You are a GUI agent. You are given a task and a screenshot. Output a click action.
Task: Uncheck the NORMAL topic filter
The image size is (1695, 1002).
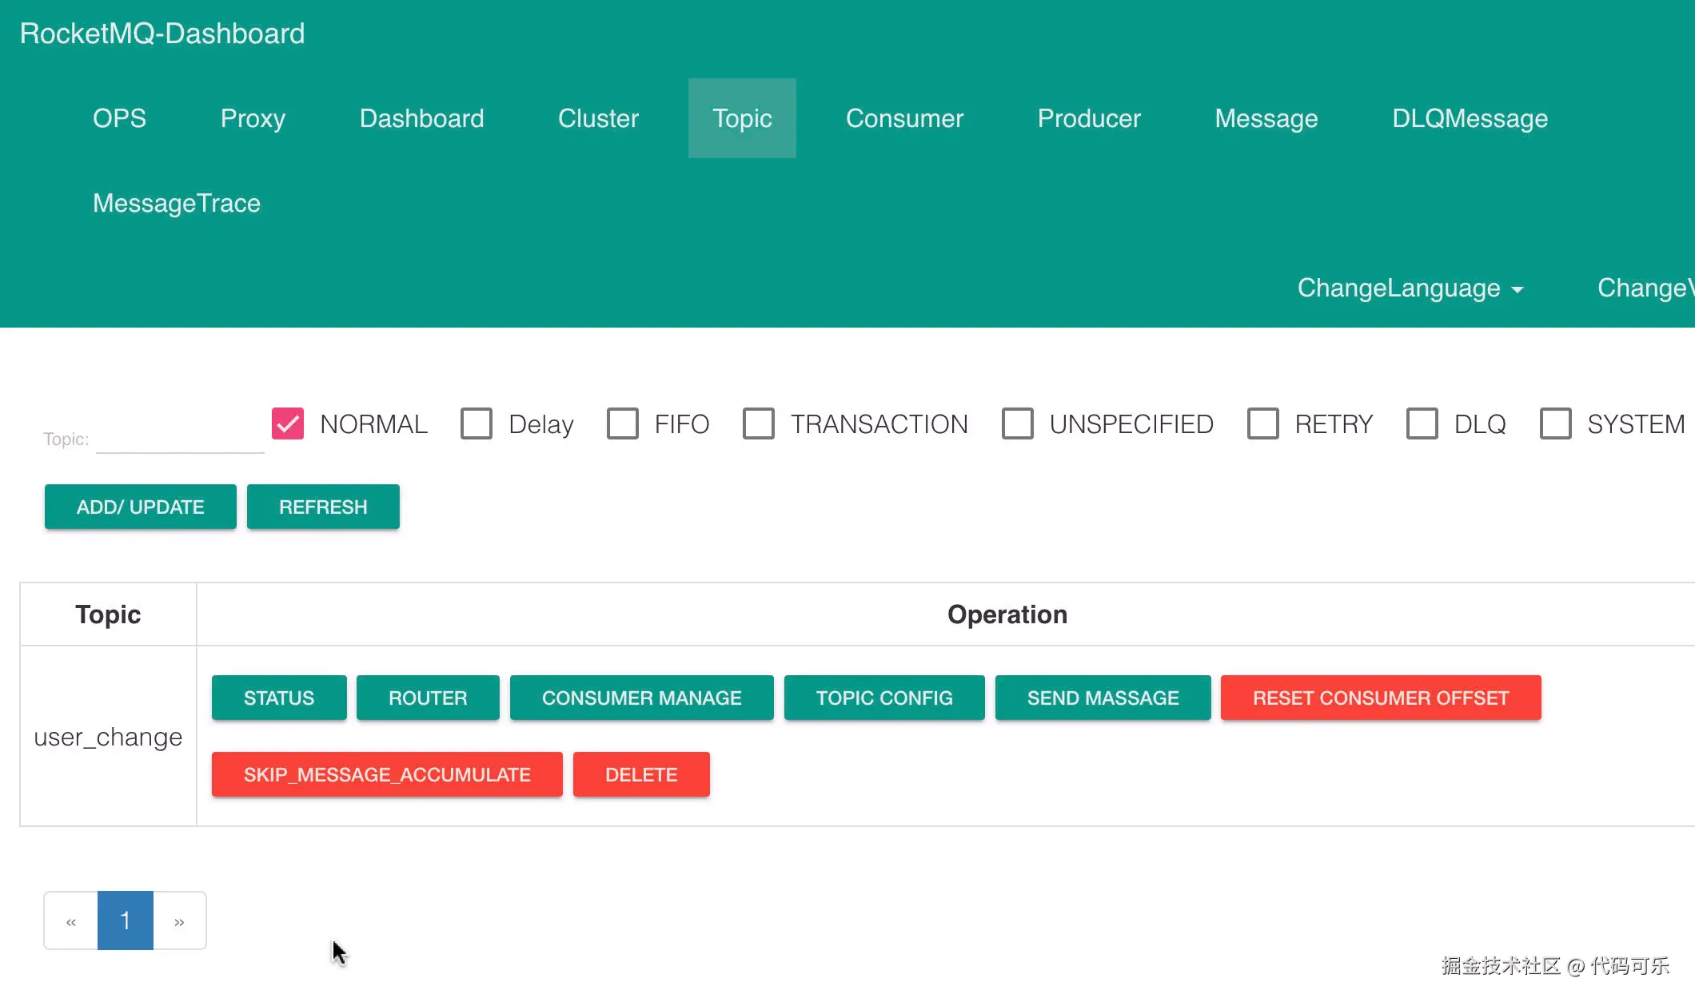(x=288, y=423)
